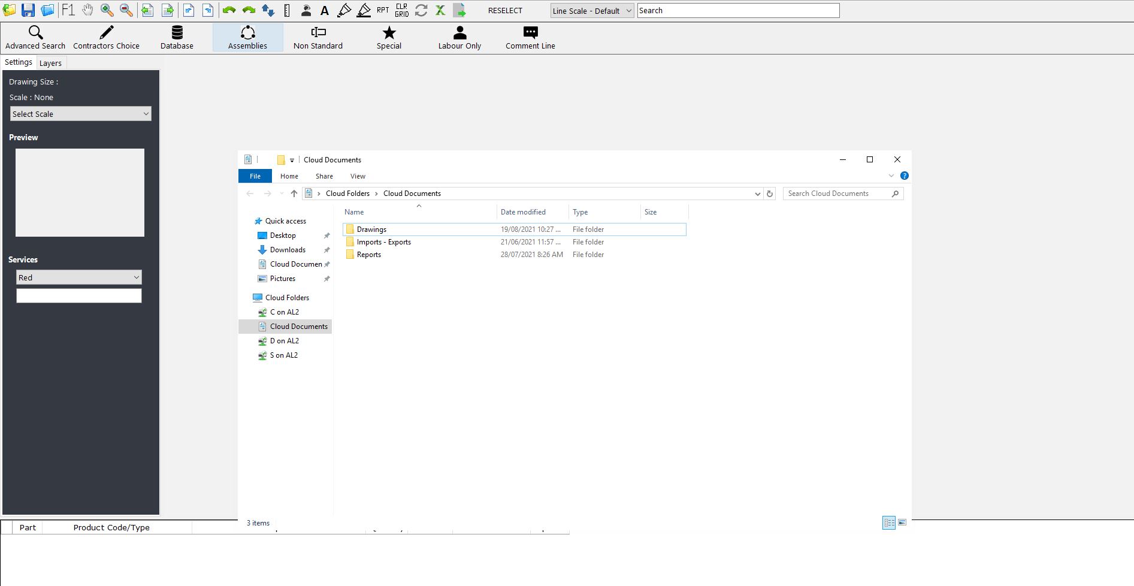Select the ruler measure tool

tap(287, 10)
